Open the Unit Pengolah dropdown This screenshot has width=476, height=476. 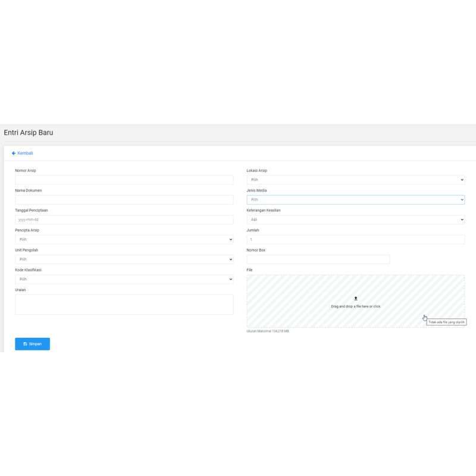[x=123, y=259]
